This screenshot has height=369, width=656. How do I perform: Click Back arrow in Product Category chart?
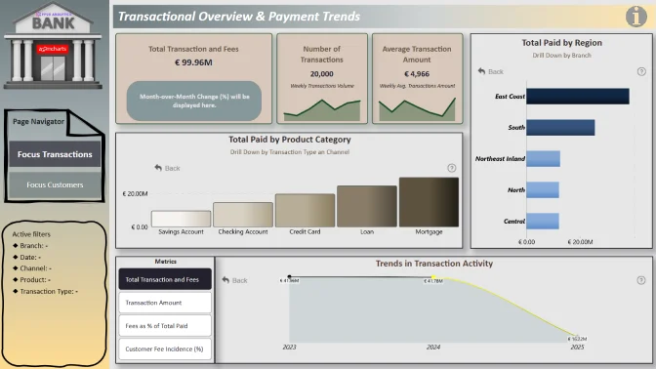167,168
